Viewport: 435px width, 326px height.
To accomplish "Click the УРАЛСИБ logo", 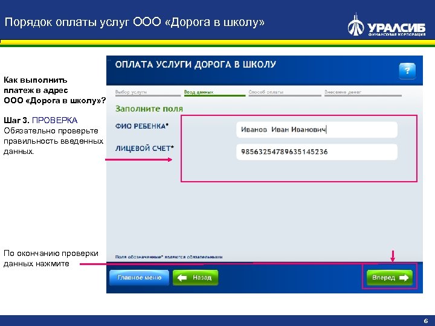I will [x=386, y=25].
